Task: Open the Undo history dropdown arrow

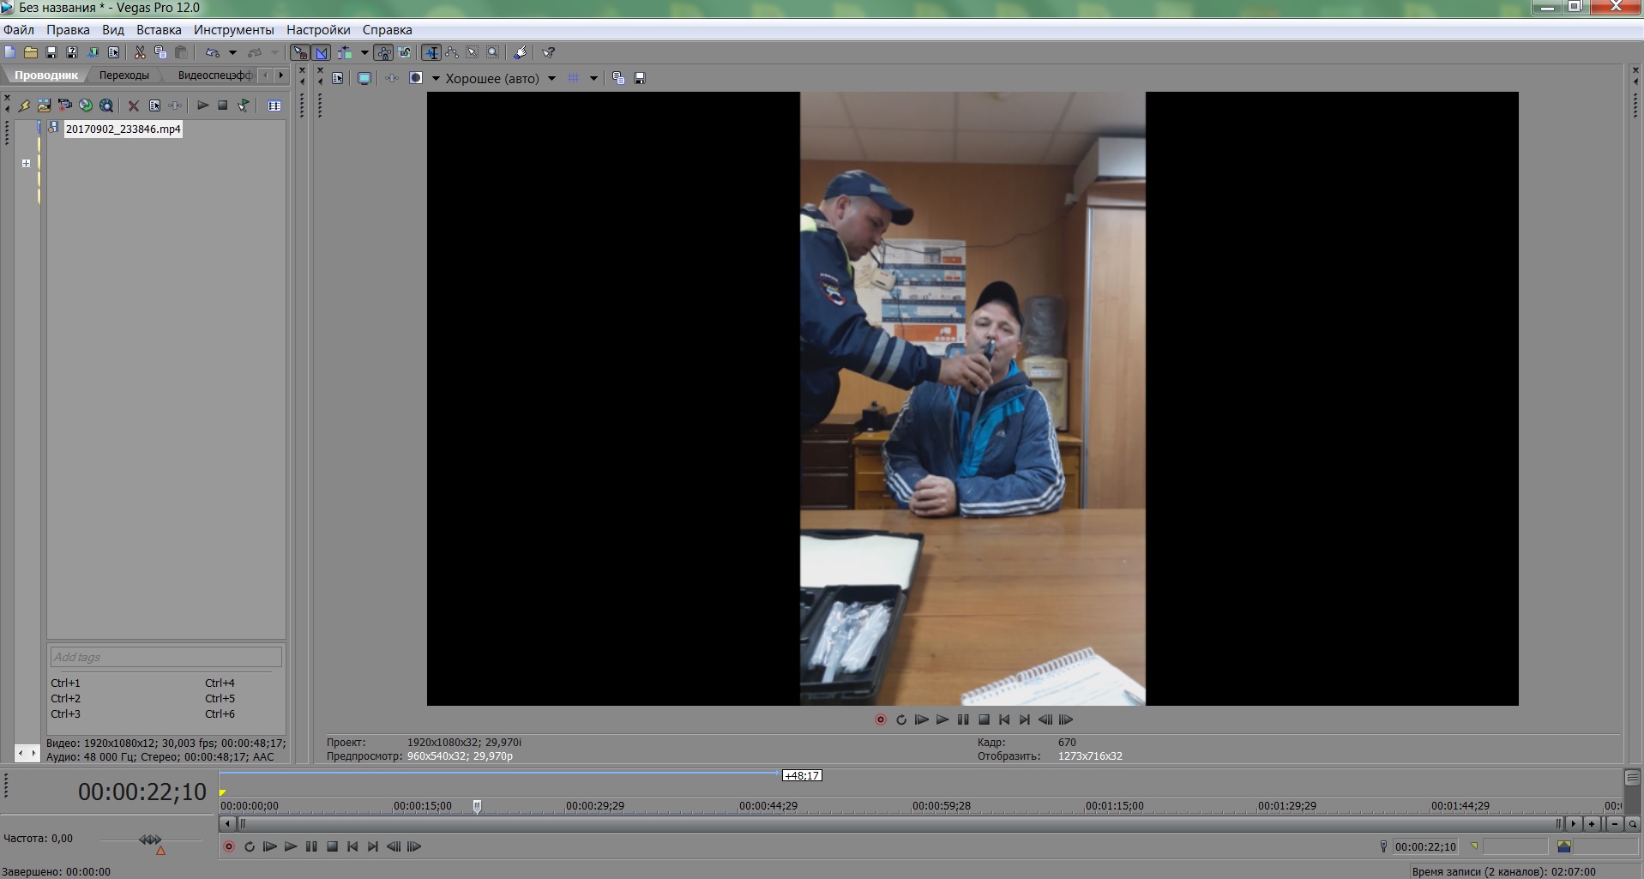Action: tap(232, 52)
